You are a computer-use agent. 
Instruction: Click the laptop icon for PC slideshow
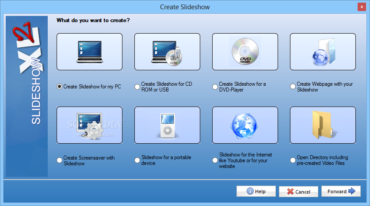click(x=89, y=52)
